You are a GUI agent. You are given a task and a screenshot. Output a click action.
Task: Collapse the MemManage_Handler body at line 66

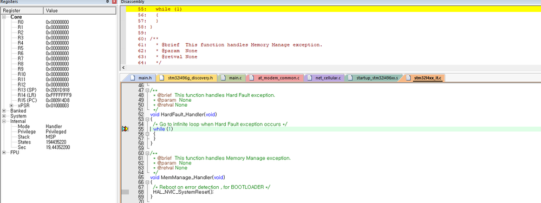147,182
